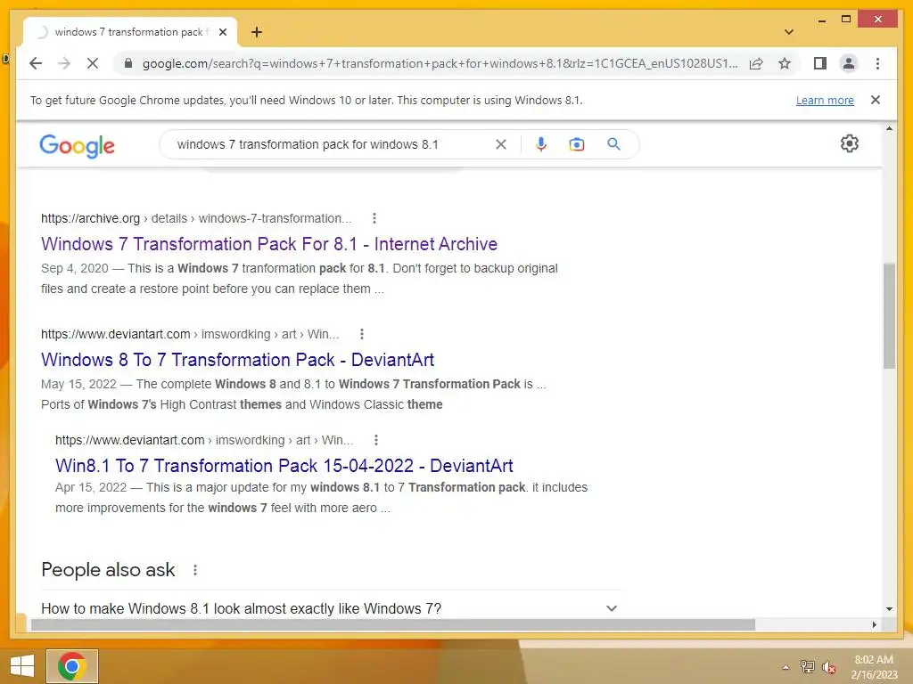
Task: Open Win8.1 To 7 Transformation Pack 15-04-2022
Action: coord(284,466)
